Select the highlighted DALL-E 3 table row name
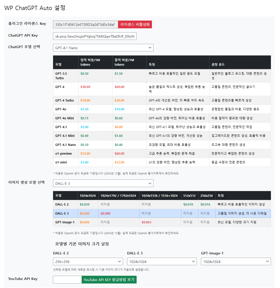 click(62, 213)
